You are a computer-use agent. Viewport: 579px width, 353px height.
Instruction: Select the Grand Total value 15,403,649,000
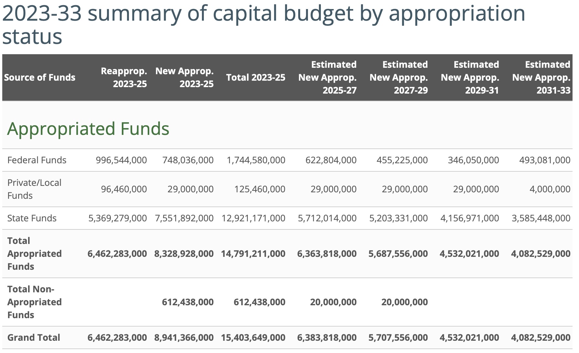[253, 338]
